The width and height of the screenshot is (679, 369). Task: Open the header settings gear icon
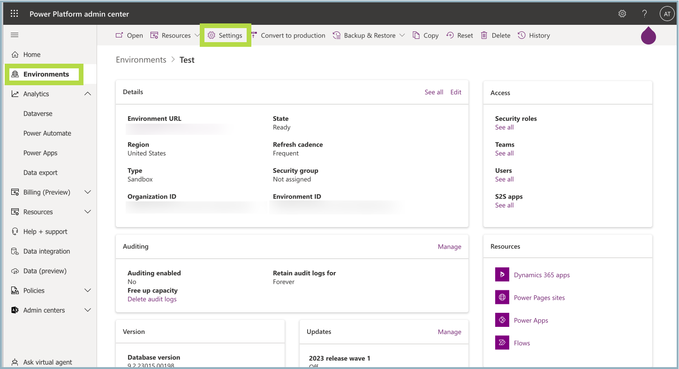click(x=622, y=14)
